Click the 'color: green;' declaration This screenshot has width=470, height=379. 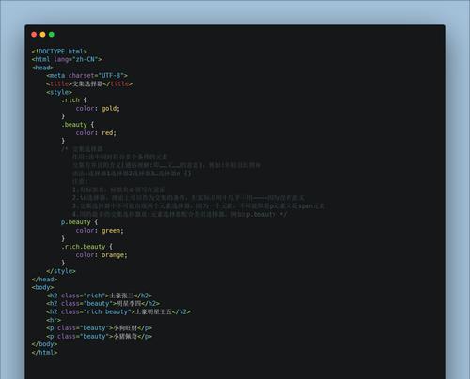(100, 231)
